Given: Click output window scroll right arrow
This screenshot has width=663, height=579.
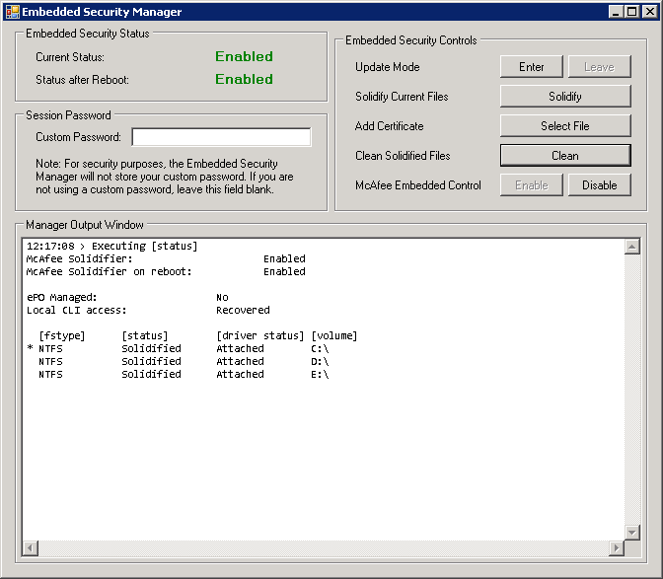Looking at the screenshot, I should (618, 547).
